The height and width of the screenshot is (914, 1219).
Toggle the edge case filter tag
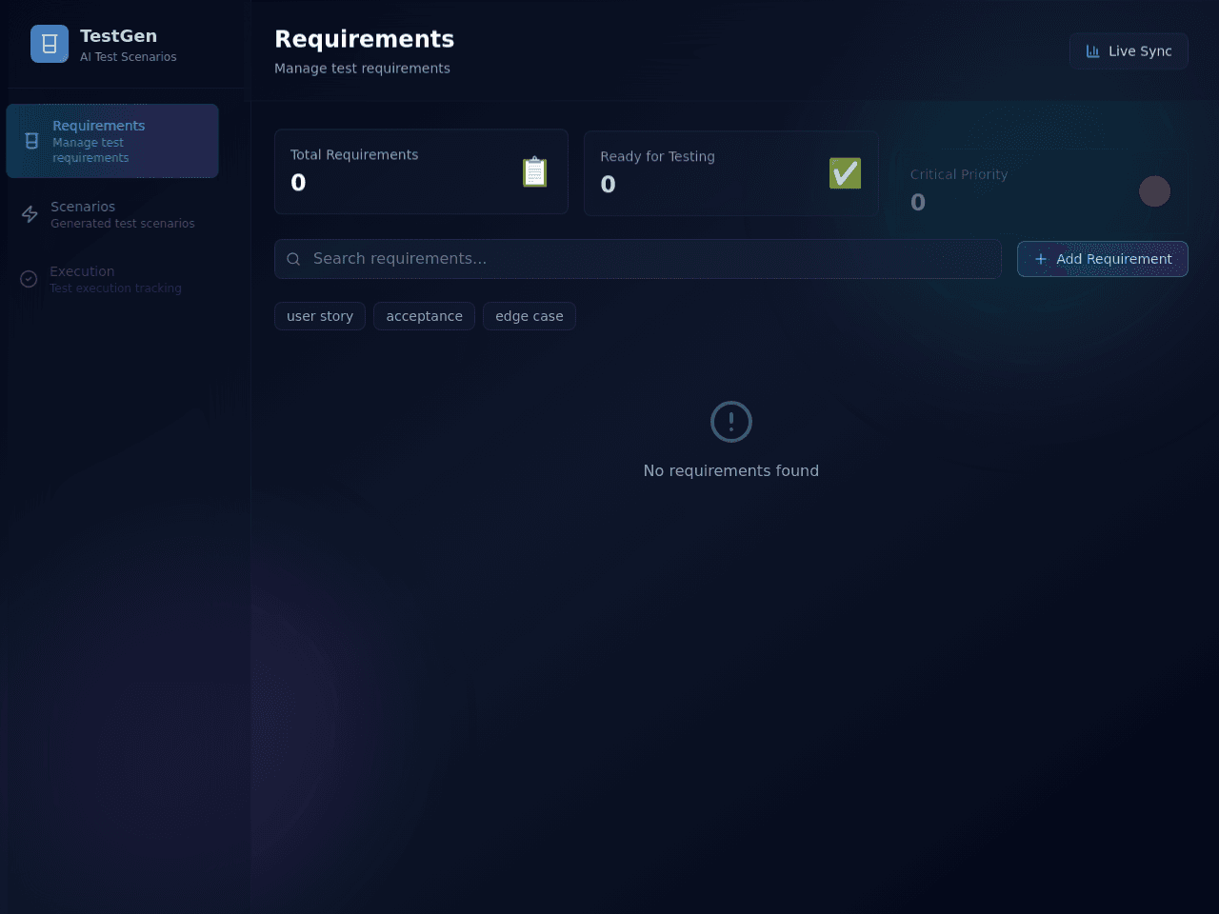(x=530, y=316)
